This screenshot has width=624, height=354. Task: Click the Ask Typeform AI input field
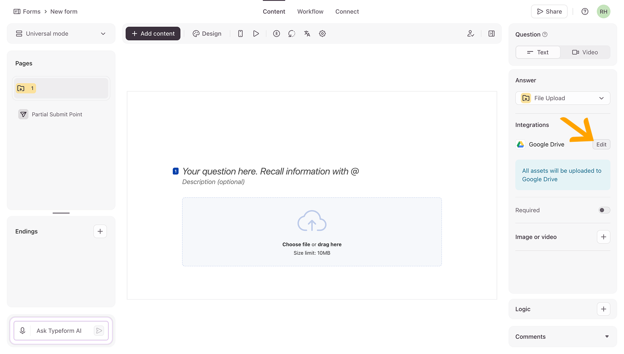61,331
